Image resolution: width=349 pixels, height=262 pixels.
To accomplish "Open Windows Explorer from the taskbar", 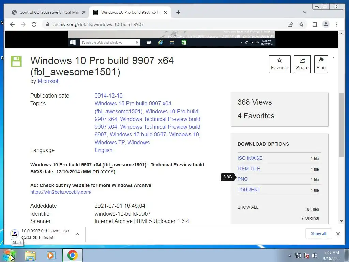I will [30, 255].
